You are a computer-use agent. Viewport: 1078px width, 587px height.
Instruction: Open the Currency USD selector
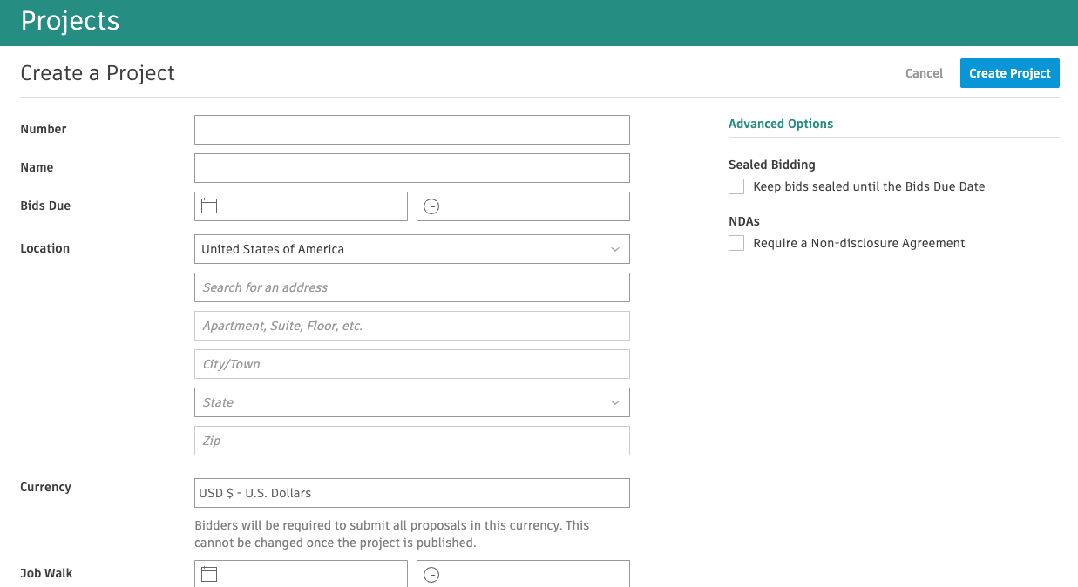pyautogui.click(x=411, y=493)
